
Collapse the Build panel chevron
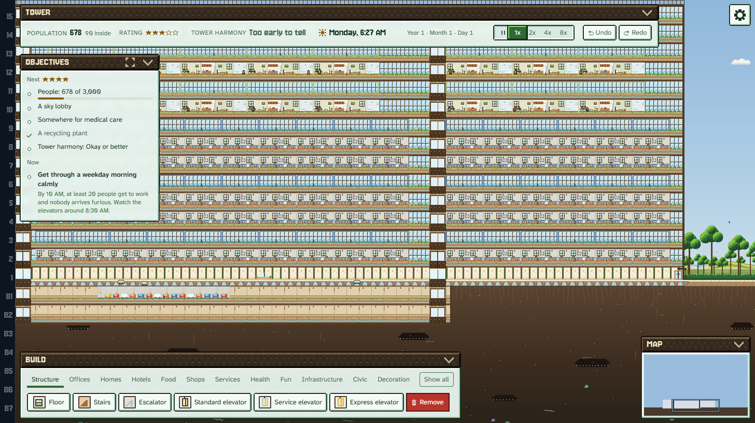(x=449, y=360)
